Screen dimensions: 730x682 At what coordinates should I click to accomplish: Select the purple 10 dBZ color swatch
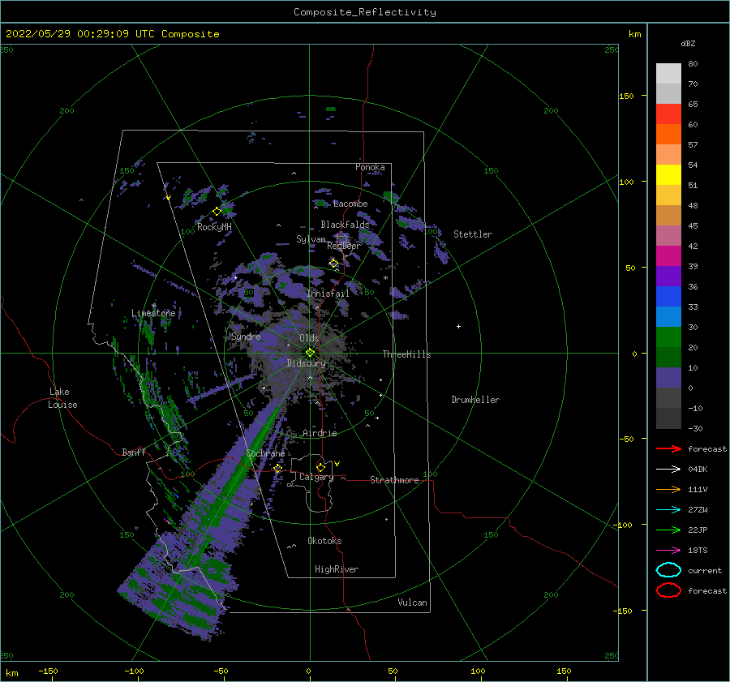point(668,378)
